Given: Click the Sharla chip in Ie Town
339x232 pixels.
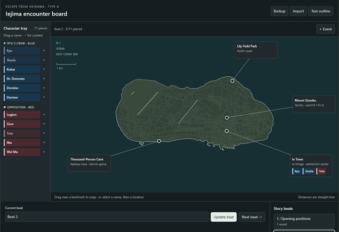Looking at the screenshot, I should 309,171.
